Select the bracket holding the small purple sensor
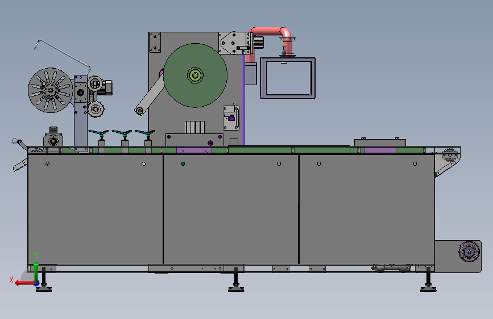 [x=231, y=118]
